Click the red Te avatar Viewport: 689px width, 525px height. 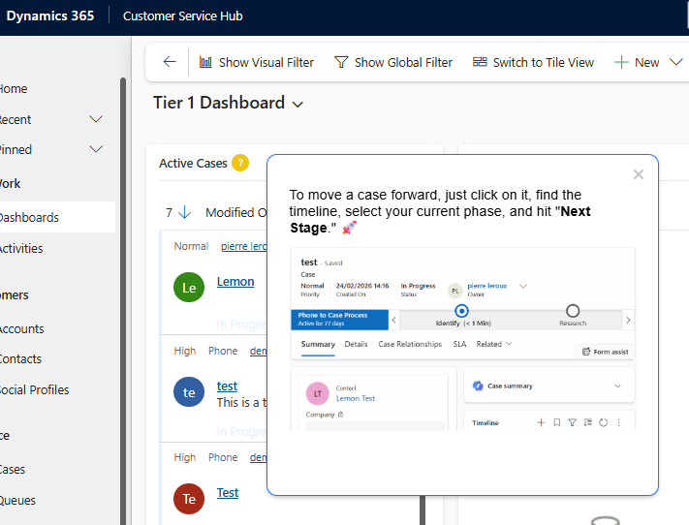[189, 499]
